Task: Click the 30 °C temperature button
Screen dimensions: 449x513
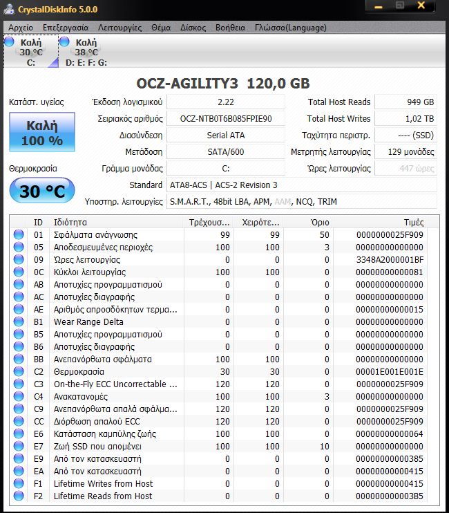Action: point(42,190)
